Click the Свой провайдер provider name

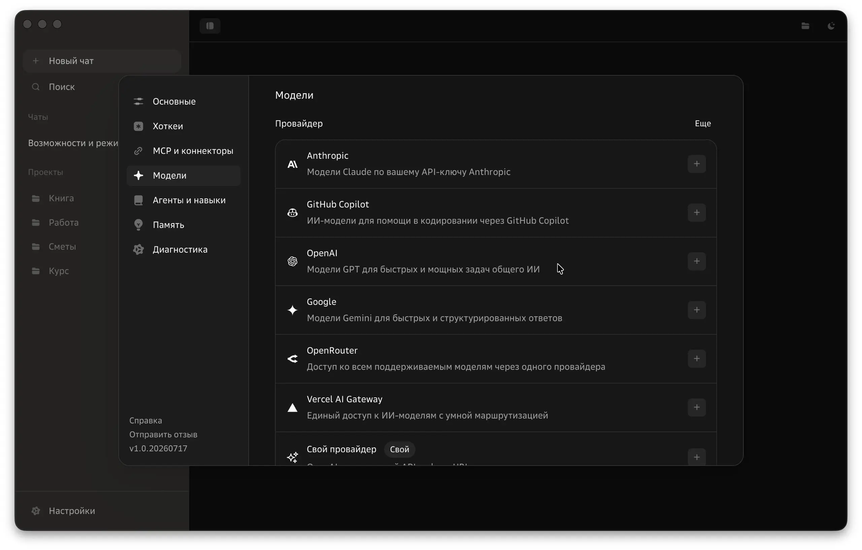tap(341, 449)
